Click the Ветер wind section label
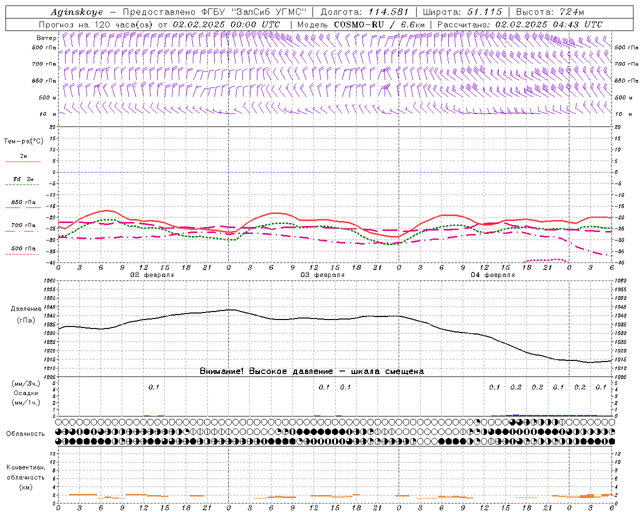 46,38
